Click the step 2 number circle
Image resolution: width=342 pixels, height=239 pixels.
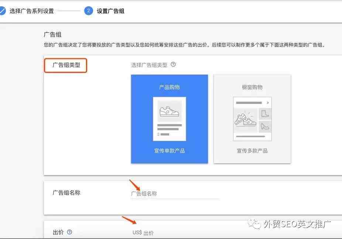point(88,11)
